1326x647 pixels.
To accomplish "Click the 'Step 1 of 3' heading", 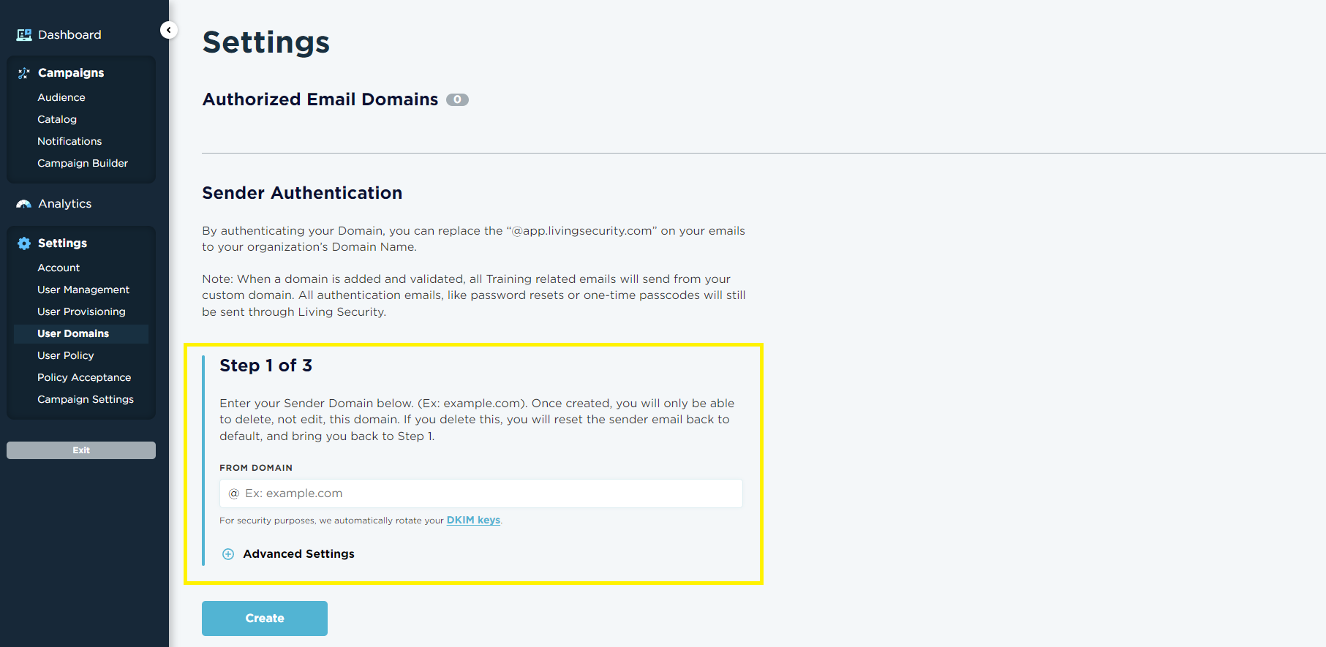I will (x=266, y=366).
